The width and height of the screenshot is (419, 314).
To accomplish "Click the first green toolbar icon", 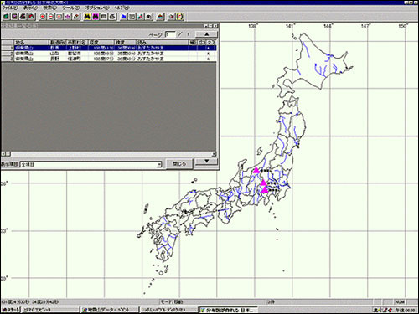I will pyautogui.click(x=6, y=17).
